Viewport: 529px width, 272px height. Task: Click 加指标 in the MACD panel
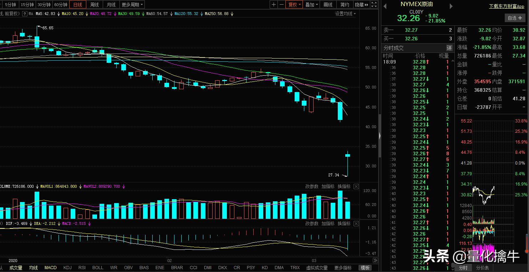[x=328, y=223]
